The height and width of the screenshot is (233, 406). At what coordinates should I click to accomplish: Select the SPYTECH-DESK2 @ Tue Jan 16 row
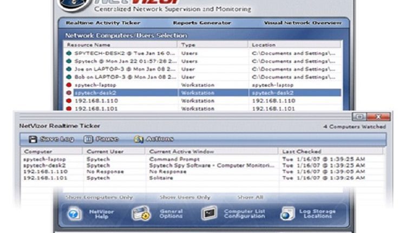click(125, 53)
